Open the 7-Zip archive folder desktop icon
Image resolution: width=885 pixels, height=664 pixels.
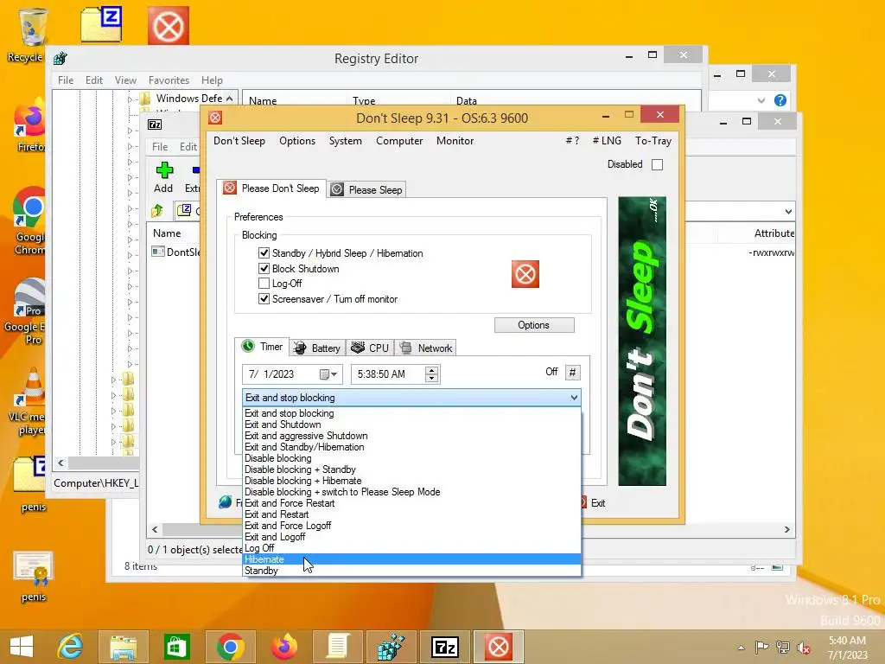click(101, 24)
